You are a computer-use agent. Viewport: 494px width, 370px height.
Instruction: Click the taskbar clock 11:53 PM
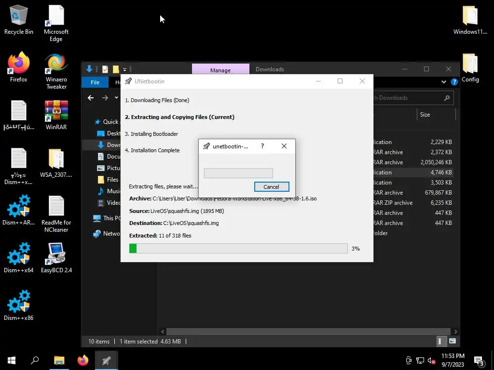click(453, 360)
